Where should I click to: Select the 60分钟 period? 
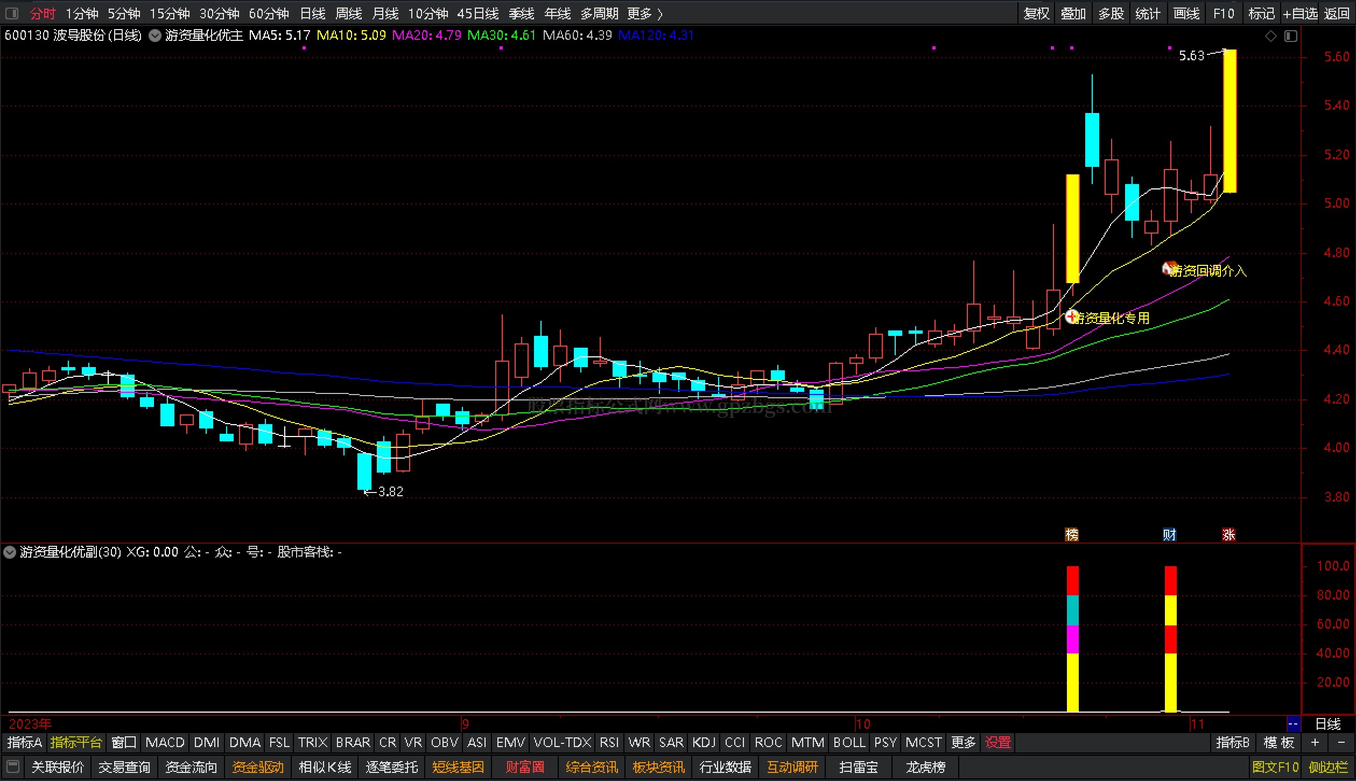tap(269, 13)
